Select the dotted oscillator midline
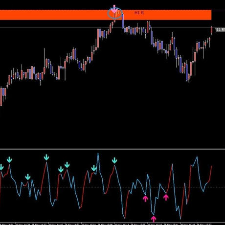The height and width of the screenshot is (225, 225). (112, 187)
